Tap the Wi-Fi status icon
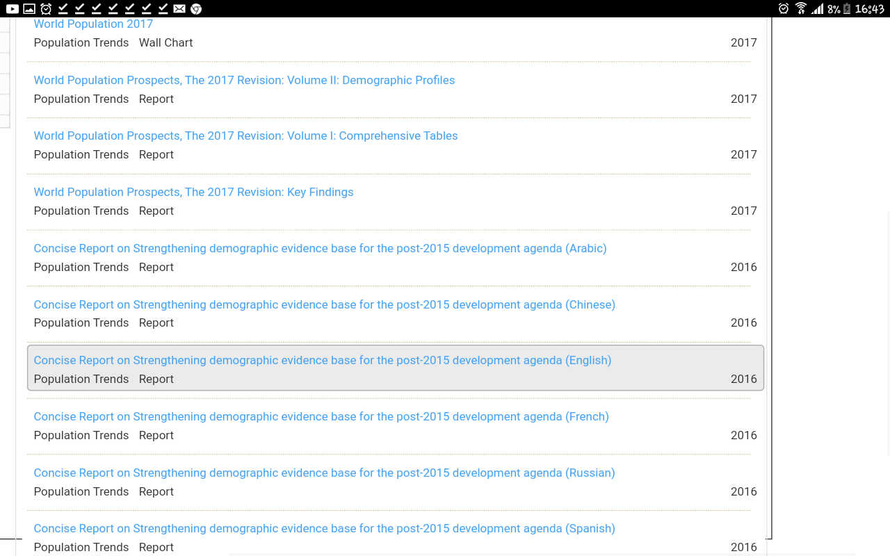Viewport: 890px width, 556px height. click(801, 9)
